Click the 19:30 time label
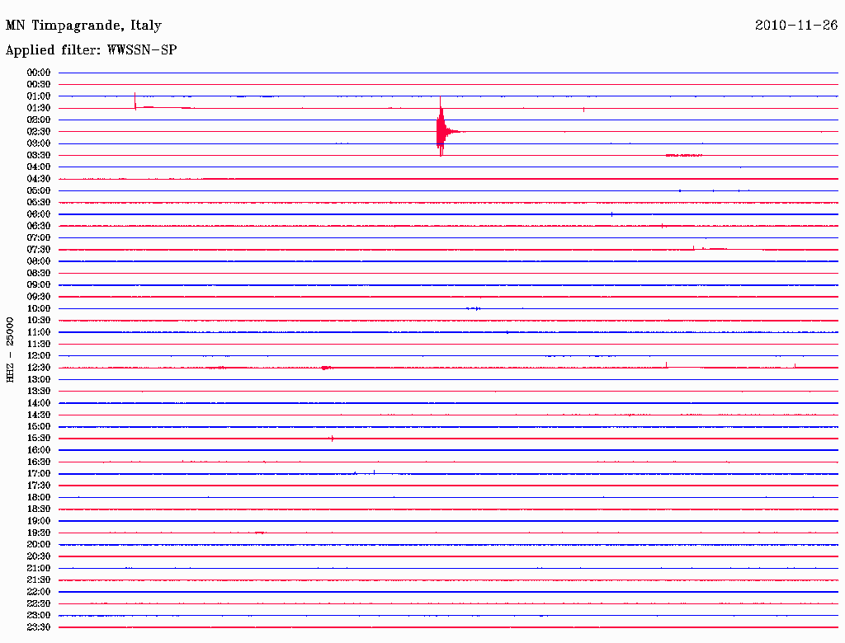 click(38, 533)
